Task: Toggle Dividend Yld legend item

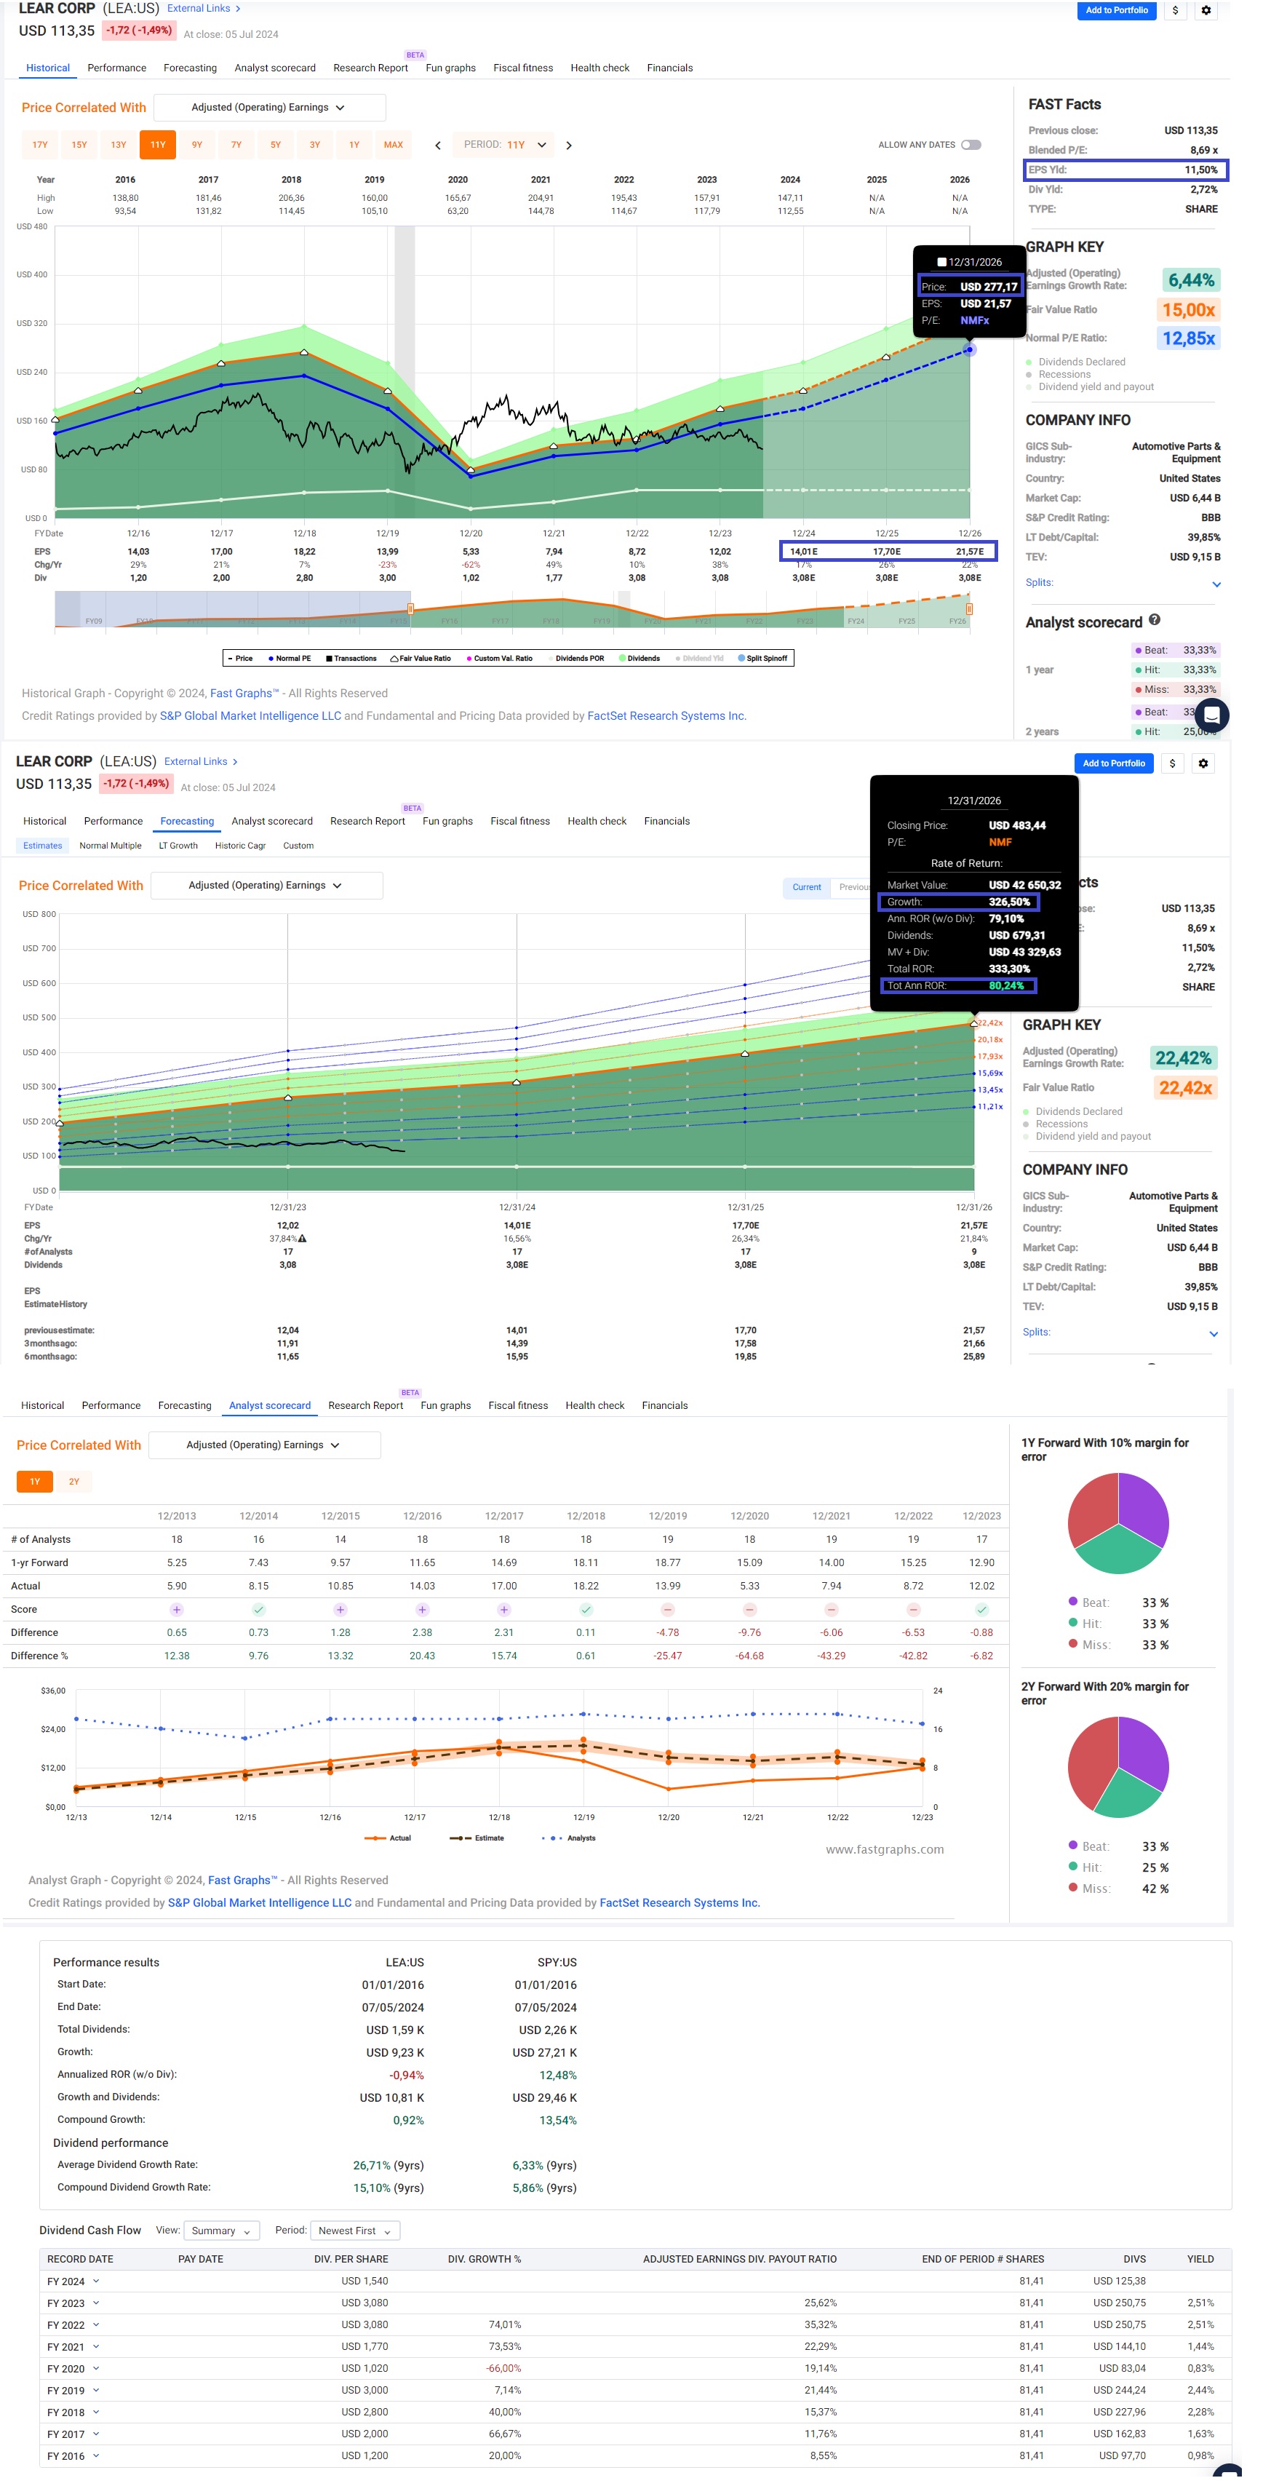Action: tap(699, 658)
